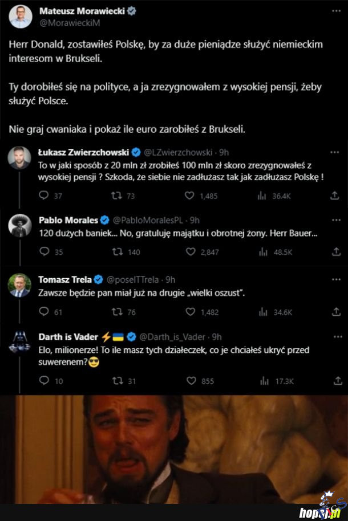
Task: Share Darth is Vader's reply
Action: tap(335, 381)
